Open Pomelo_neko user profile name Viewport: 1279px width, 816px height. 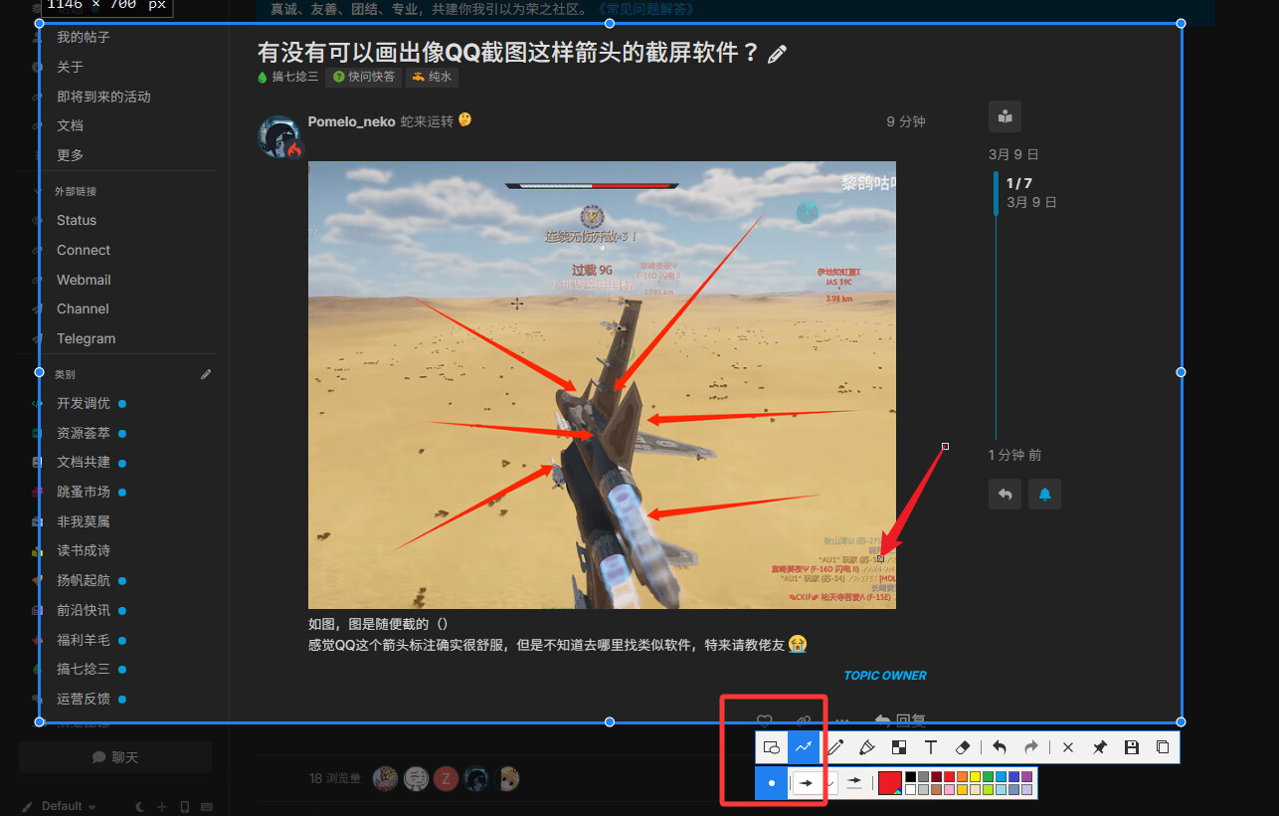point(351,121)
